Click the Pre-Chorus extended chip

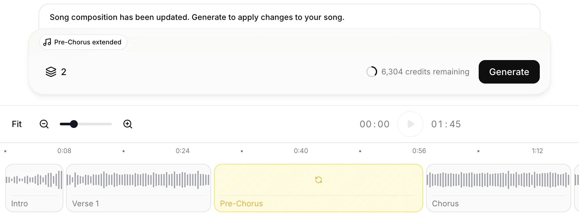(x=83, y=42)
